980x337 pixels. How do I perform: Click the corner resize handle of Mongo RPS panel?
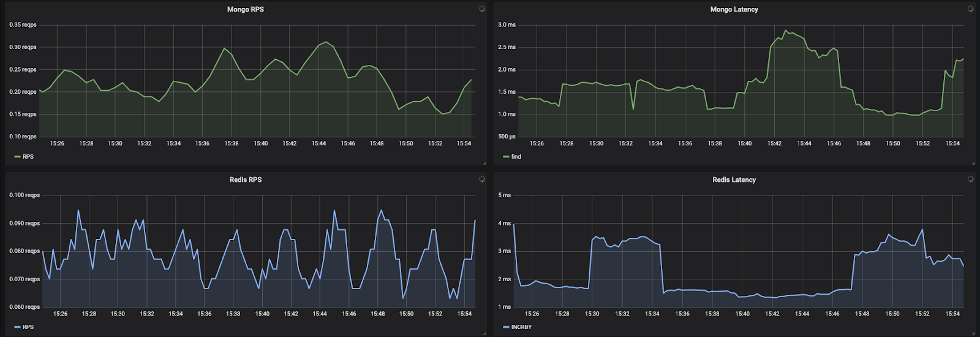[484, 163]
